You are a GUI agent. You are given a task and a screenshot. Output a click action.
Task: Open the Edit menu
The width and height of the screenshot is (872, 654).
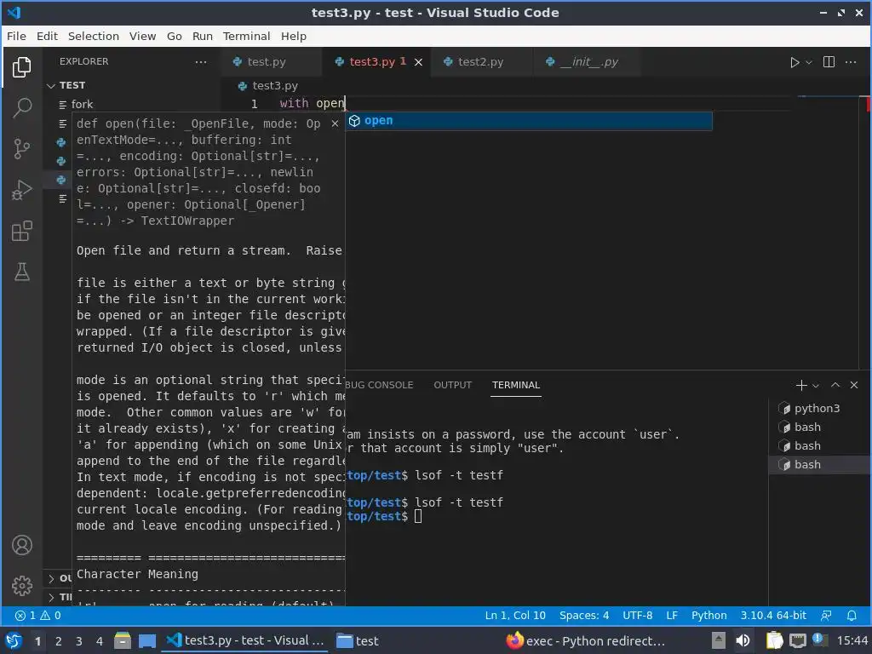click(x=47, y=36)
